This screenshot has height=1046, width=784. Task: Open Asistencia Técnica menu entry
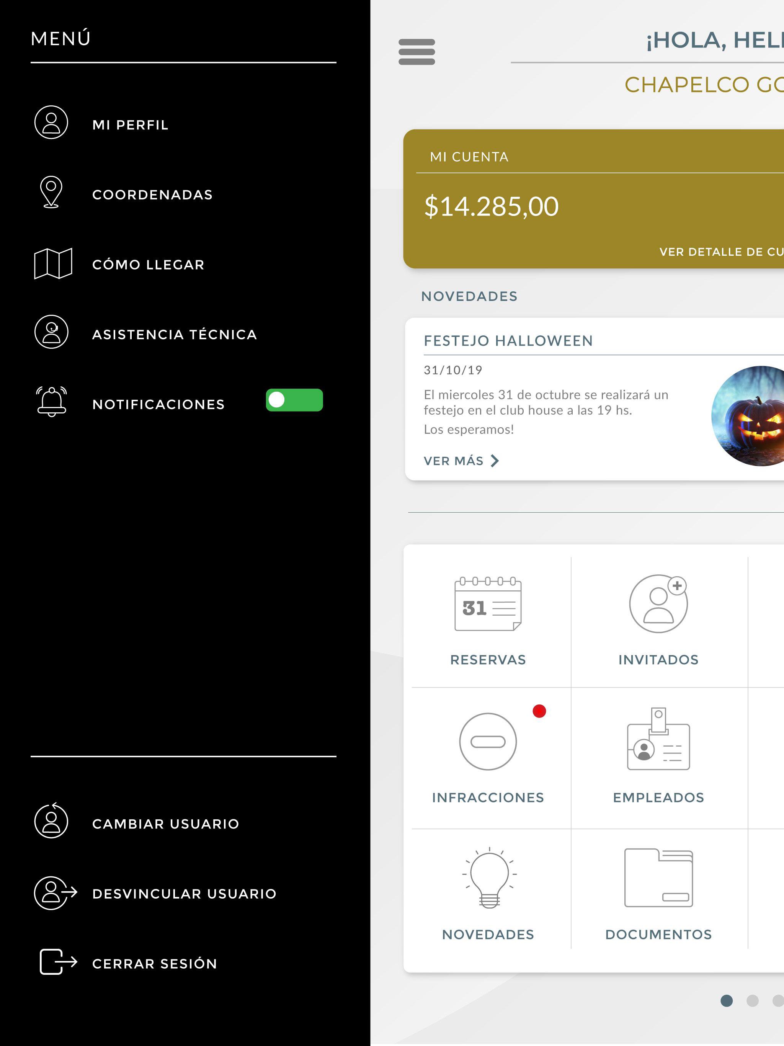174,335
